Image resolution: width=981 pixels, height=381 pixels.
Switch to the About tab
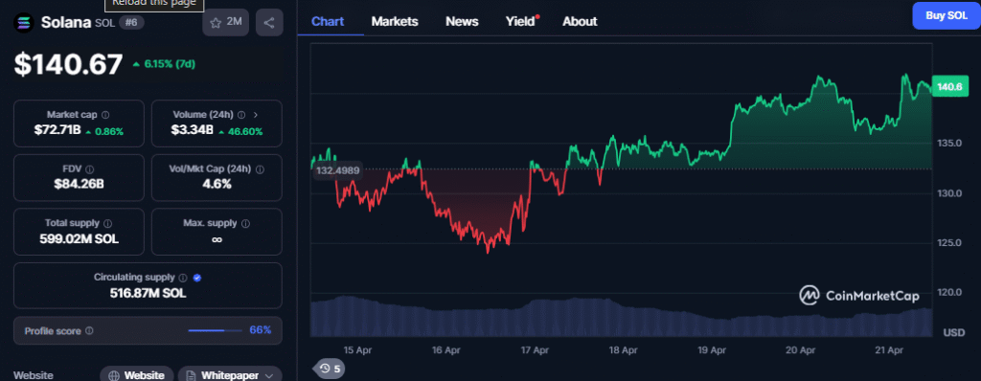(580, 21)
